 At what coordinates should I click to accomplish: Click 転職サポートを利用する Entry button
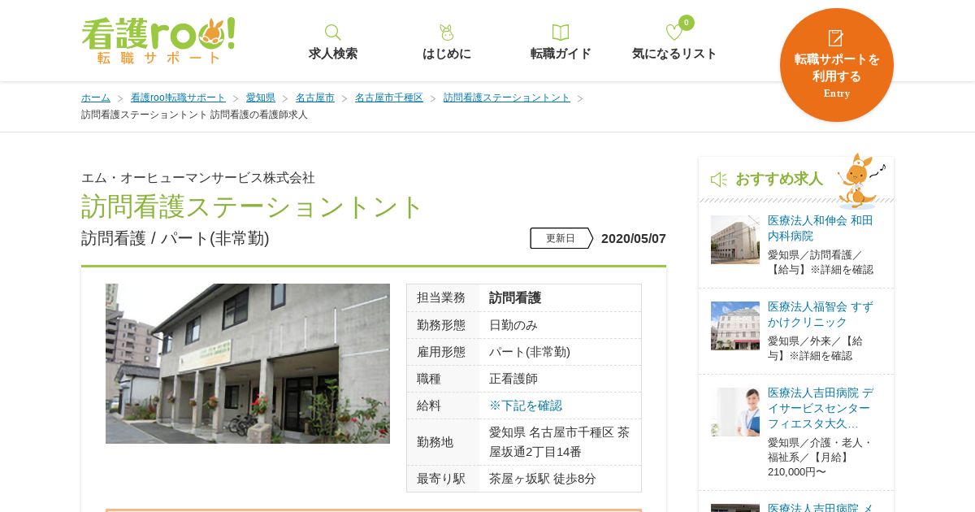pyautogui.click(x=837, y=65)
